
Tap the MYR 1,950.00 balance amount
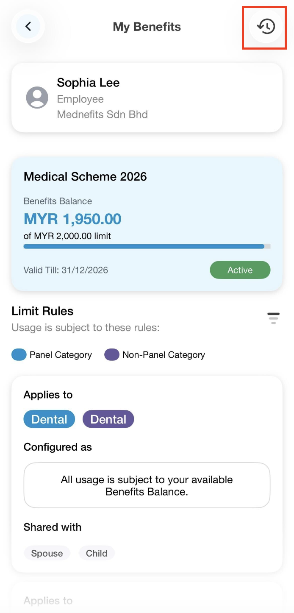(x=72, y=219)
